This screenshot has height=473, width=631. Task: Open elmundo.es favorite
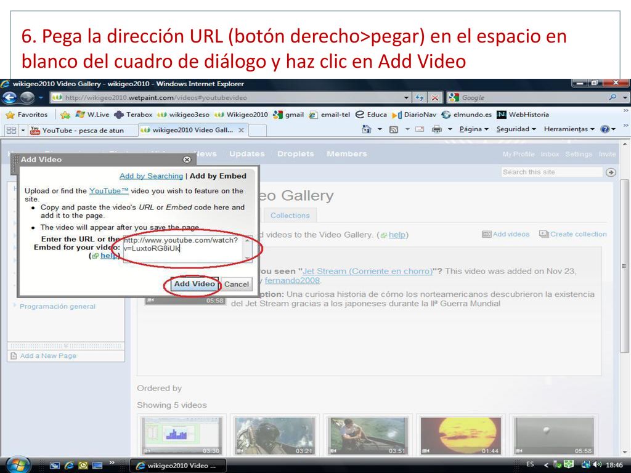[466, 115]
